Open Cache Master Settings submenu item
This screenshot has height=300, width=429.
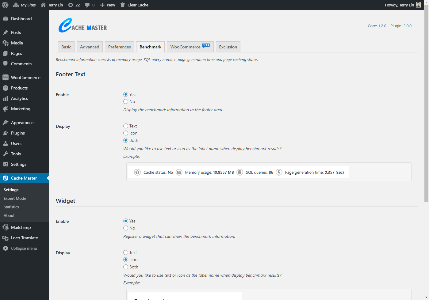point(11,190)
